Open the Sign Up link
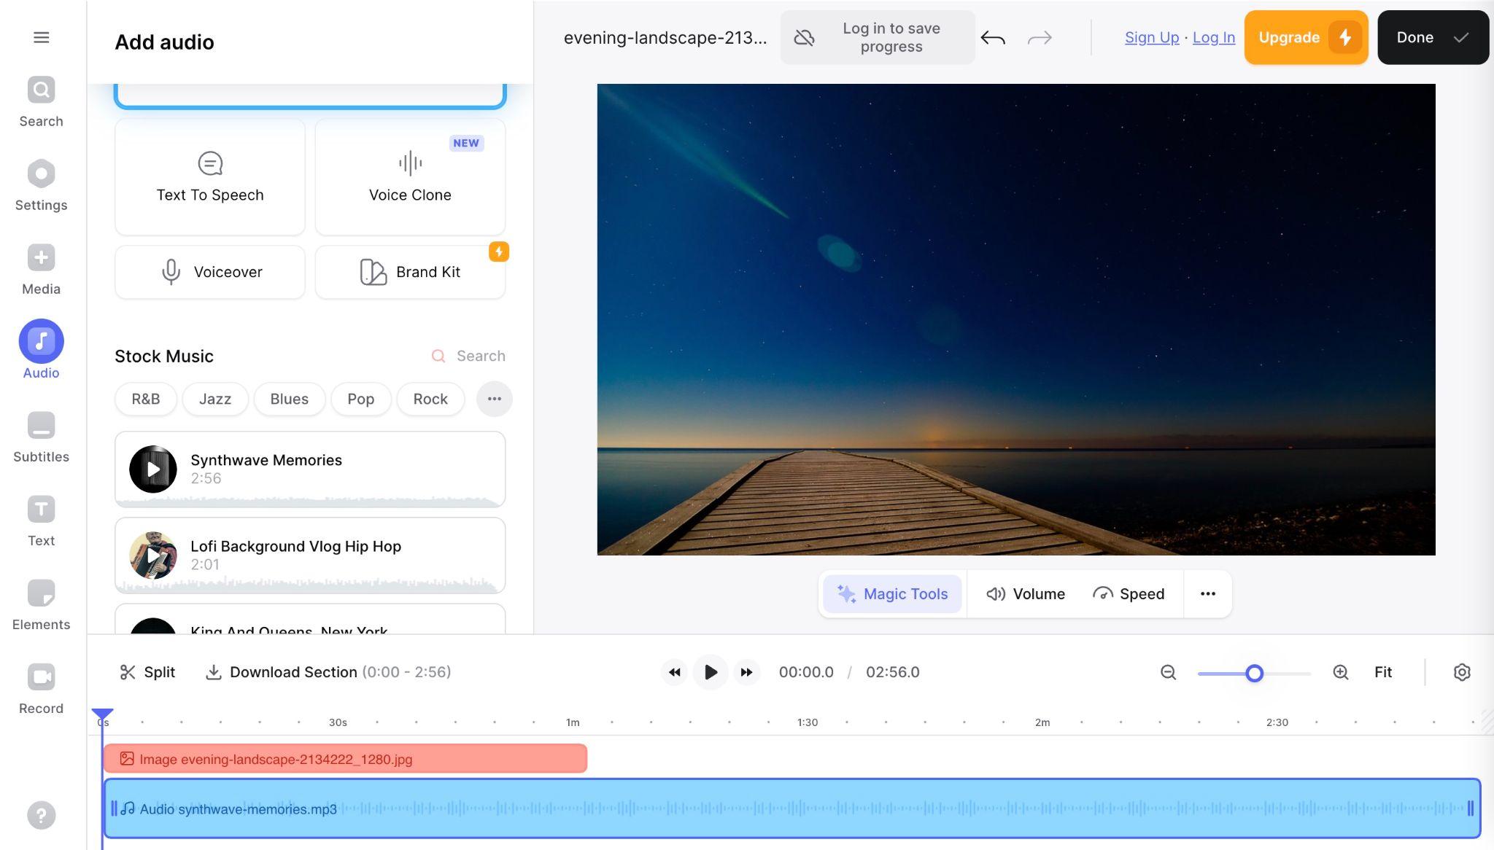 tap(1152, 37)
